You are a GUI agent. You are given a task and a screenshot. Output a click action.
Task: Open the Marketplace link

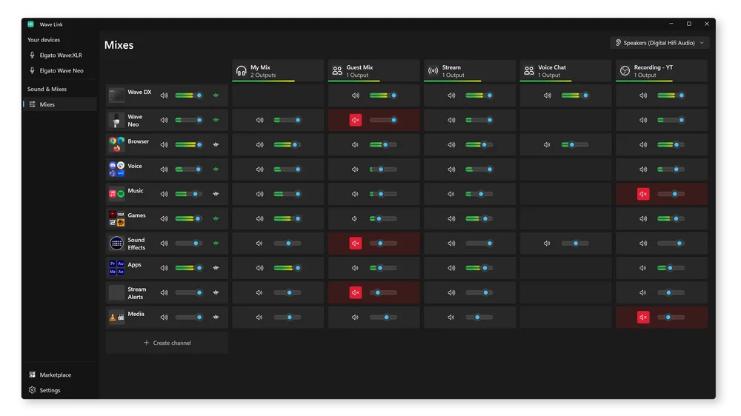tap(55, 375)
